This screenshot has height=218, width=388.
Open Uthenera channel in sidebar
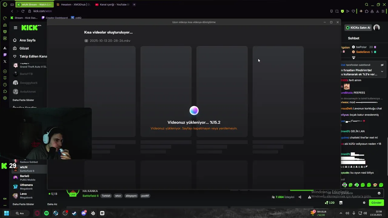[x=29, y=187]
